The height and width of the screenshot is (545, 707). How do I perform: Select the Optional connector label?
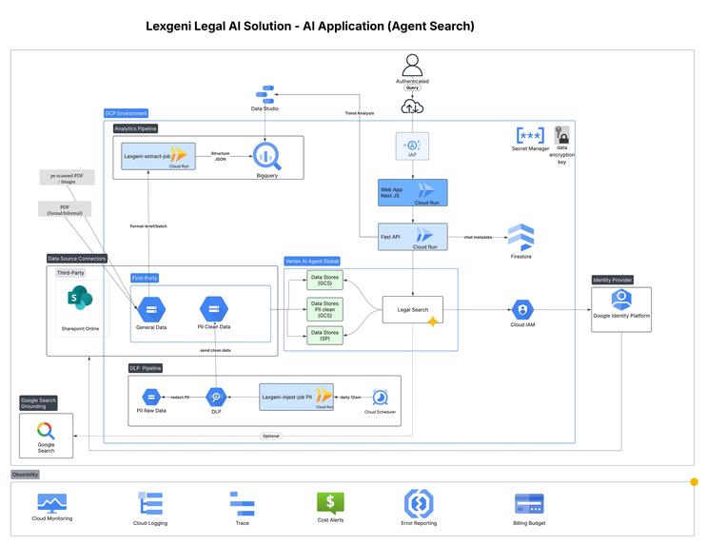point(271,436)
